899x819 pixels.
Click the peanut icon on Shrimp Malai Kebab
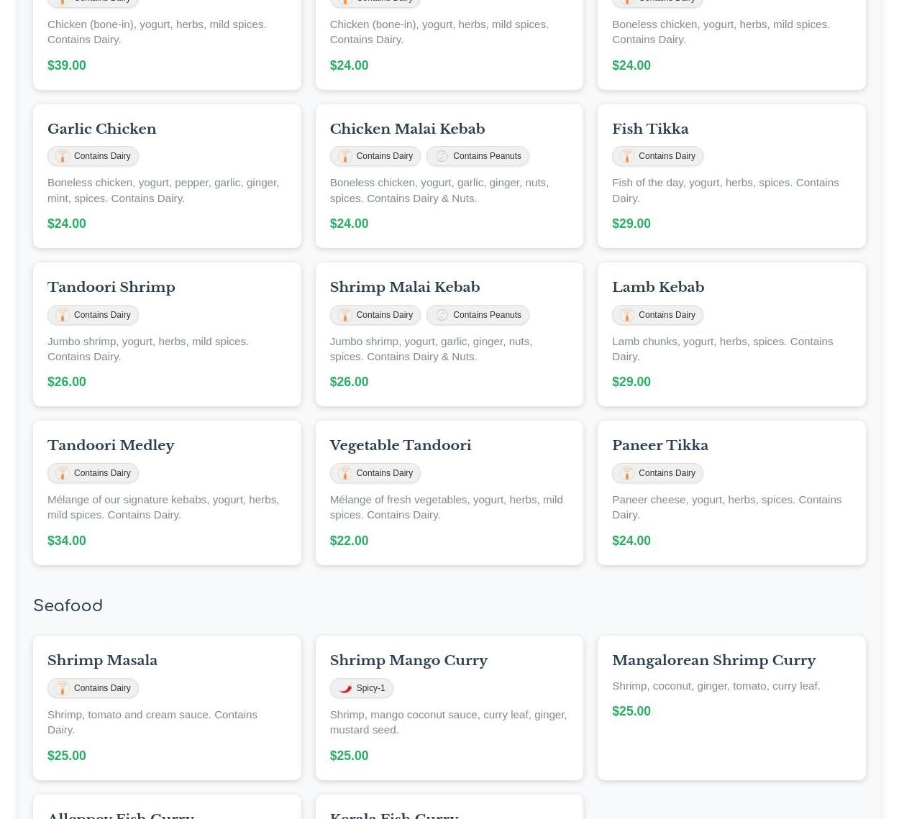(x=442, y=315)
